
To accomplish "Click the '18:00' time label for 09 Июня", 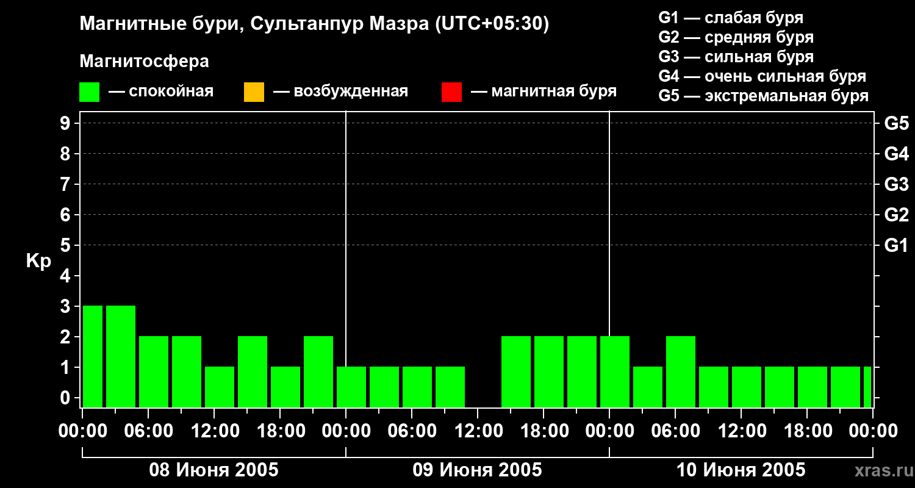I will (544, 431).
